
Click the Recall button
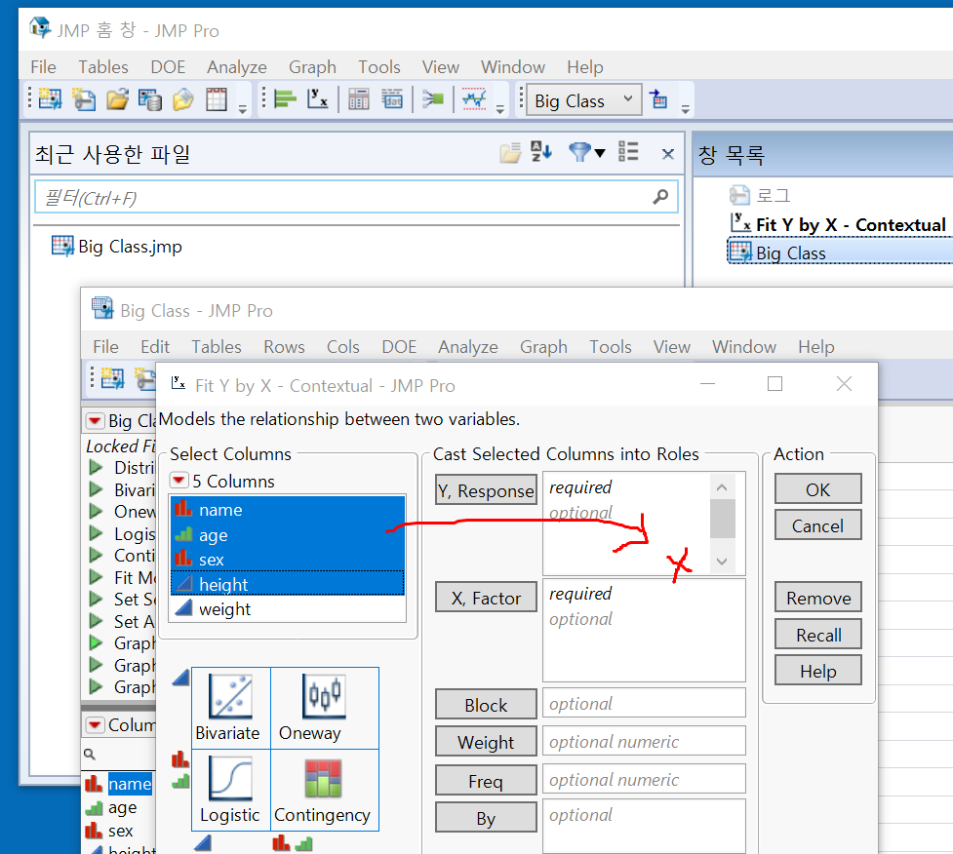(817, 634)
